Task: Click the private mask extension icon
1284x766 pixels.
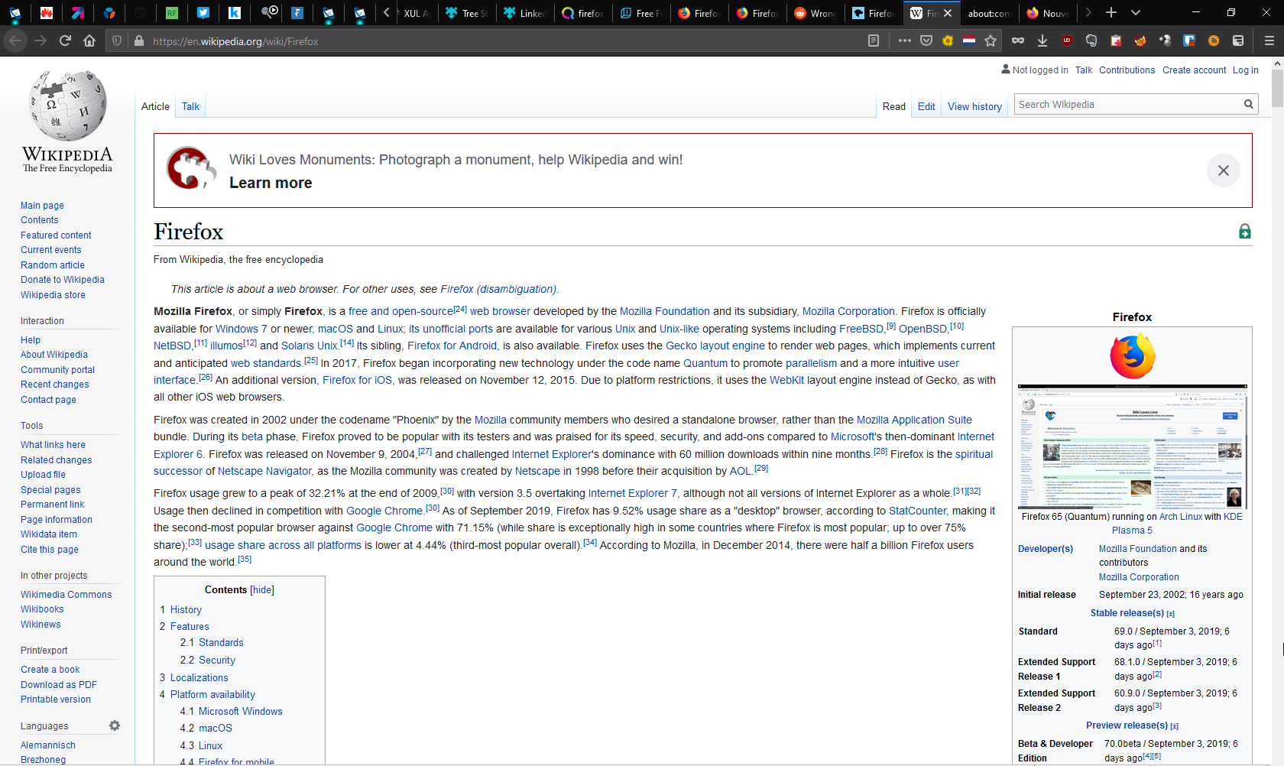Action: tap(1018, 41)
